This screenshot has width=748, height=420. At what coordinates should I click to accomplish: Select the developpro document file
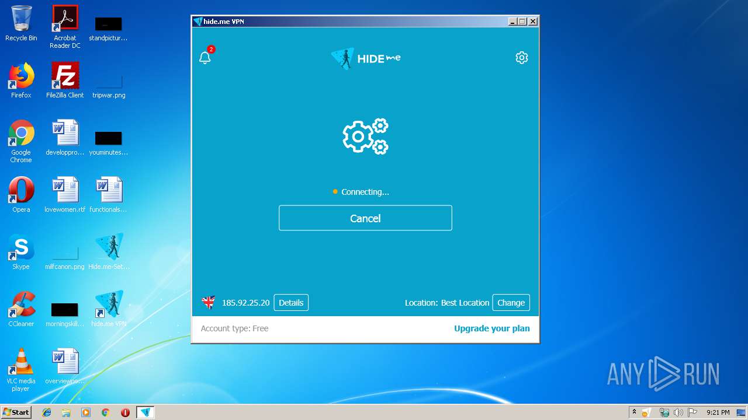65,138
